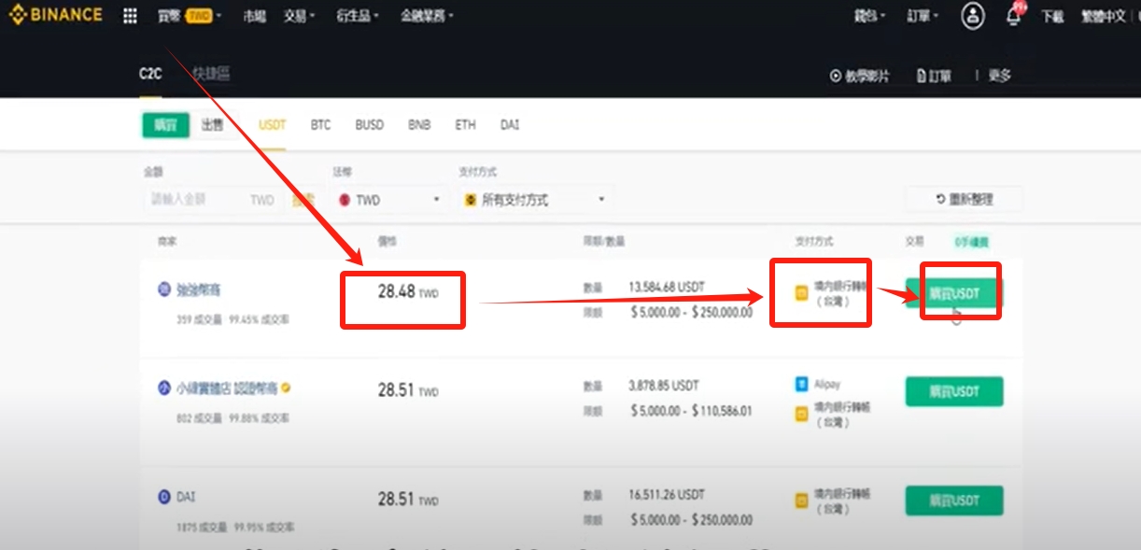Click the Binance logo

56,16
